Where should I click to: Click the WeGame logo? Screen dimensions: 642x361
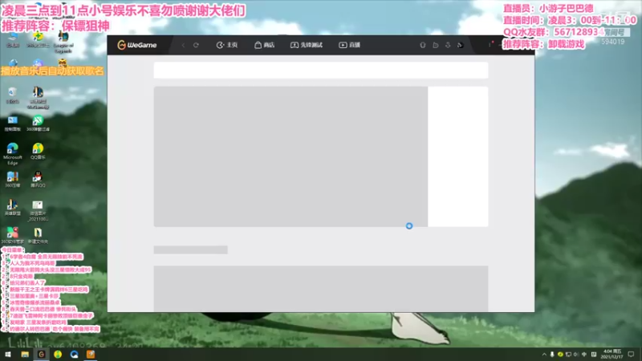tap(136, 45)
